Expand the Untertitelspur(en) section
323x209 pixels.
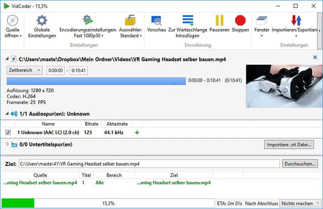click(8, 144)
